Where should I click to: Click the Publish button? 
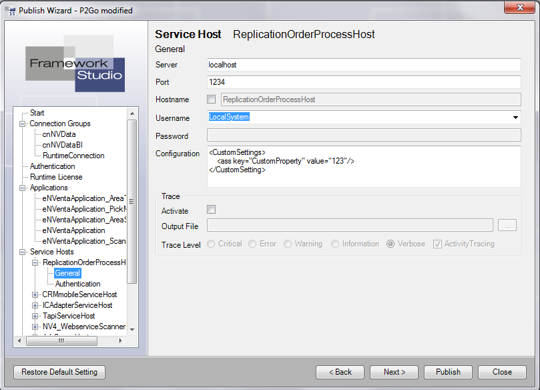point(448,372)
